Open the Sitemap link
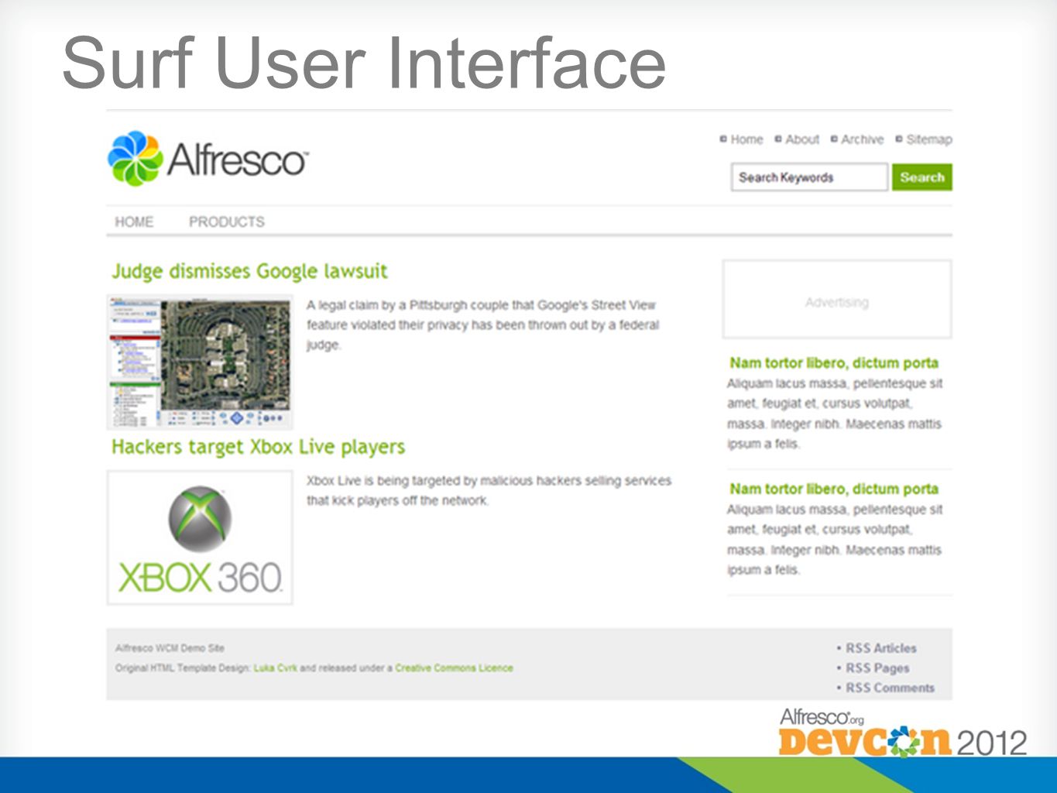 pos(929,139)
